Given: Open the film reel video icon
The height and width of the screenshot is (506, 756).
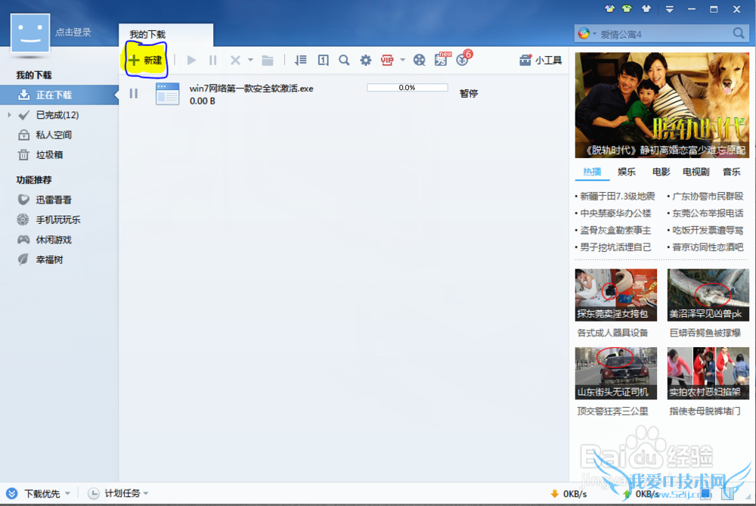Looking at the screenshot, I should (x=420, y=61).
